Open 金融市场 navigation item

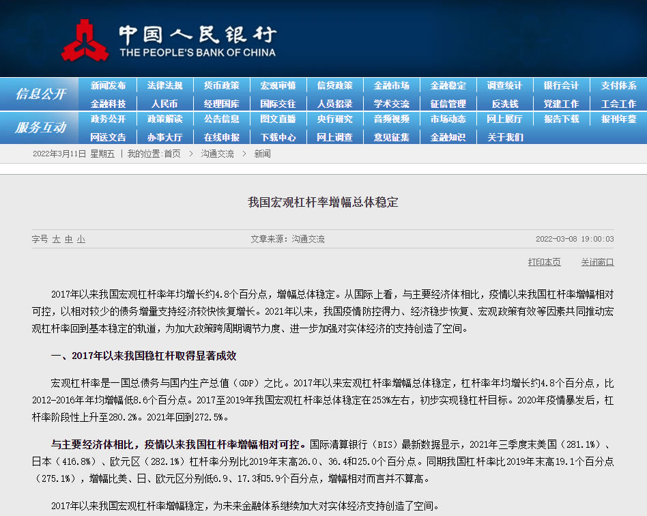[391, 86]
